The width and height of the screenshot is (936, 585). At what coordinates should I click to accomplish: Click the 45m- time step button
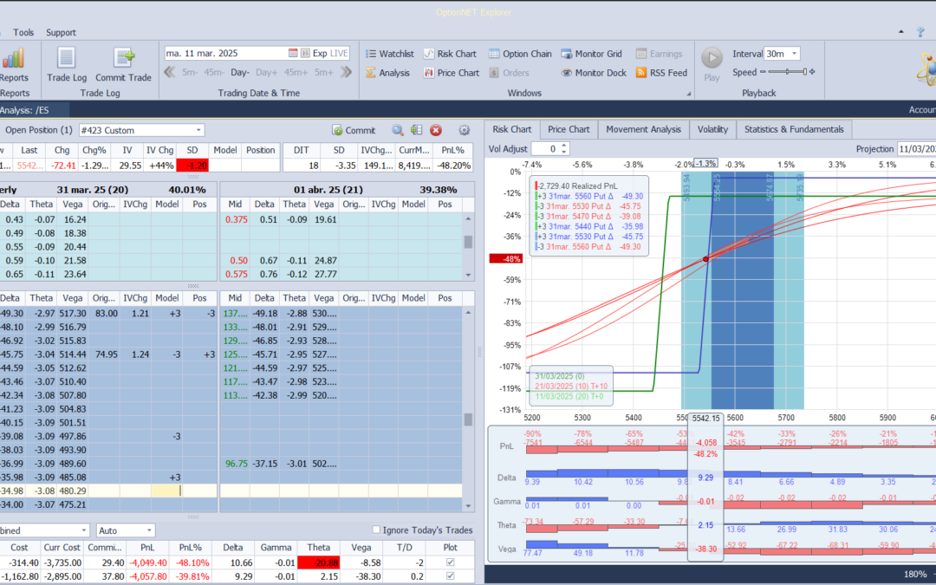tap(214, 72)
